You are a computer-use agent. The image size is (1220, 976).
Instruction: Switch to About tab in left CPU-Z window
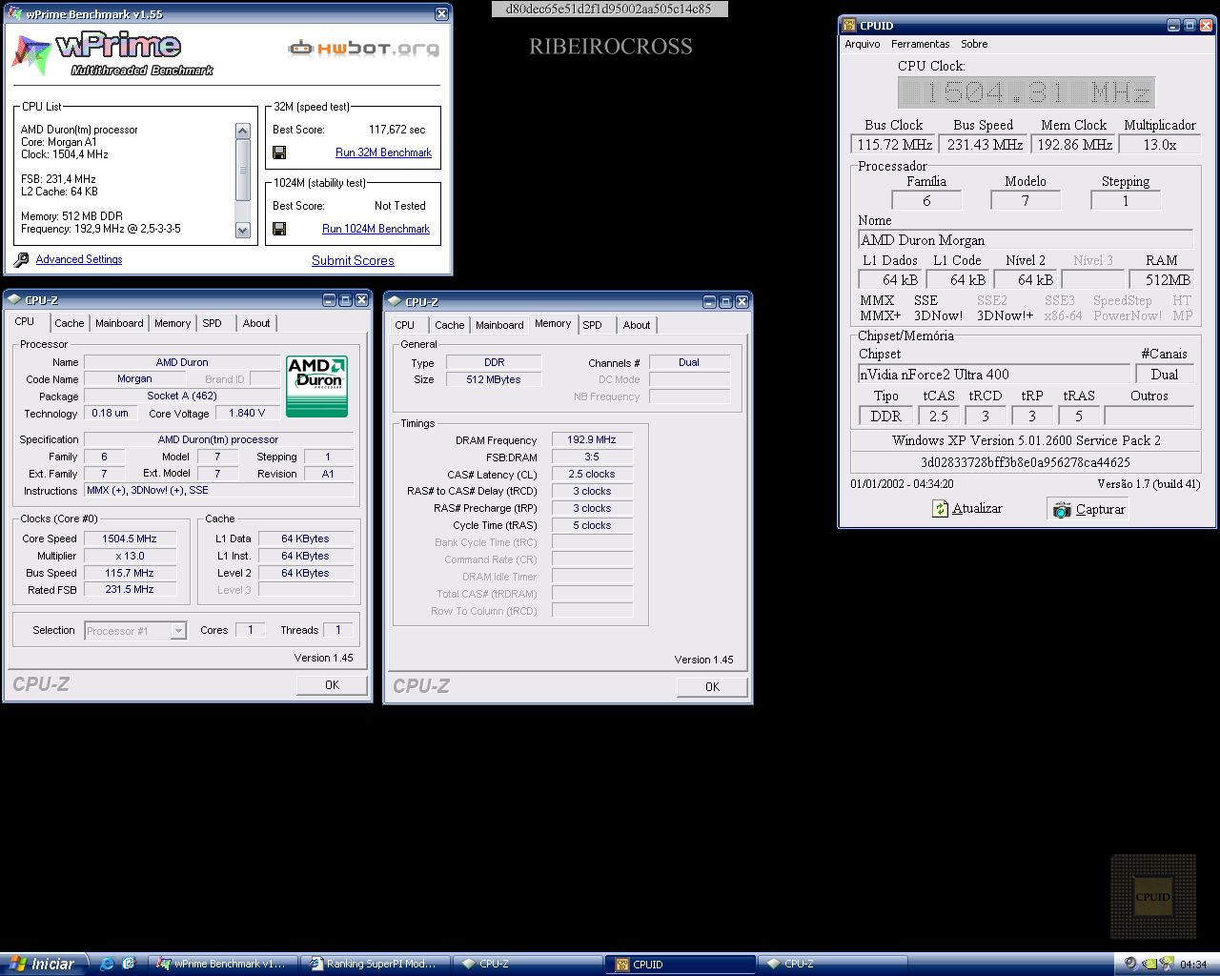[x=256, y=323]
